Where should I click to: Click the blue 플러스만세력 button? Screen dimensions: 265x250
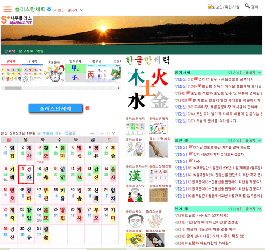(56, 108)
